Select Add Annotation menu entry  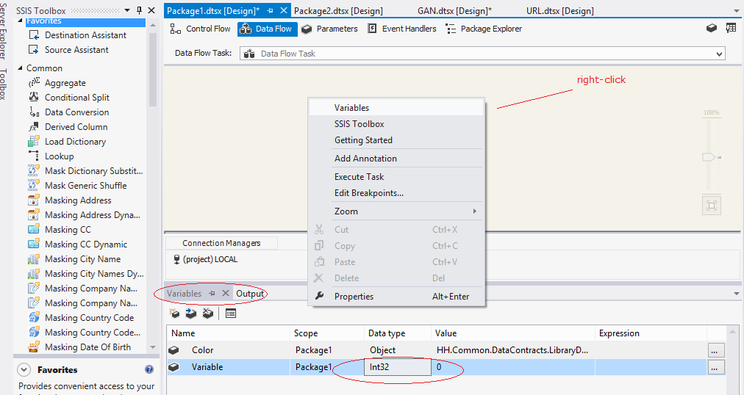396,159
